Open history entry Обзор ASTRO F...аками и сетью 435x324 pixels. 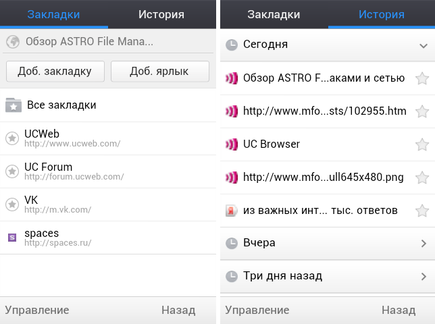point(324,78)
